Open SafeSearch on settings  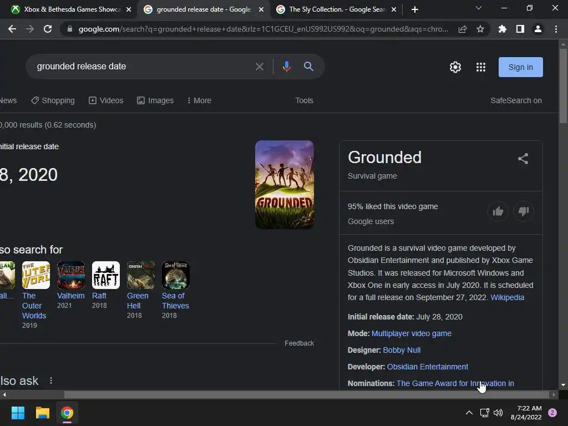pyautogui.click(x=516, y=100)
